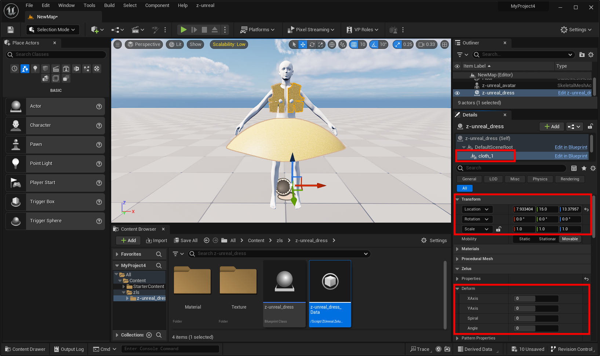Viewport: 600px width, 356px height.
Task: Click the Search Classes field
Action: point(56,54)
